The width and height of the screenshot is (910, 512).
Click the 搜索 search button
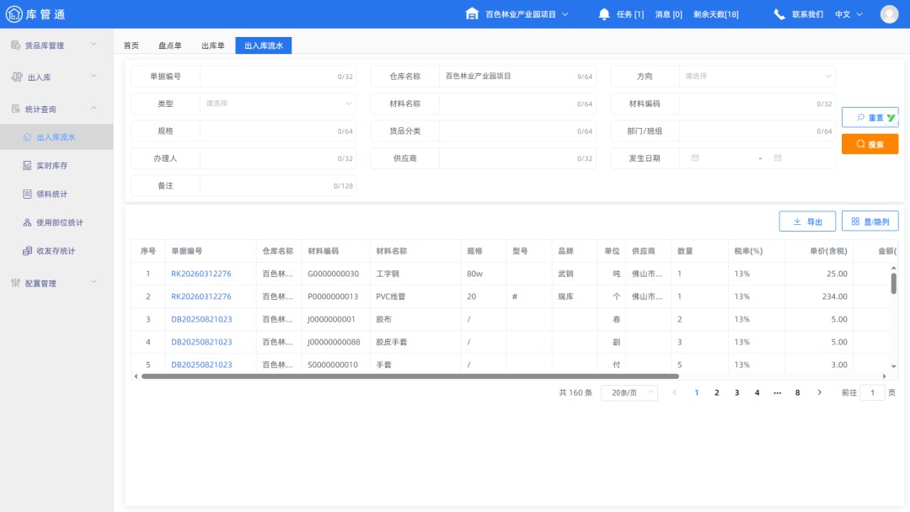(870, 144)
